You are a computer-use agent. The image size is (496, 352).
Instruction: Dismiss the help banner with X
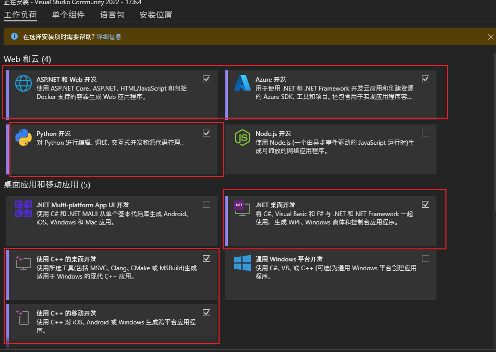pos(490,37)
